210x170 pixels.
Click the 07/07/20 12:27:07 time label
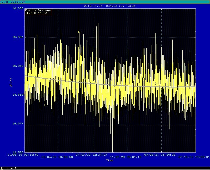click(91, 155)
